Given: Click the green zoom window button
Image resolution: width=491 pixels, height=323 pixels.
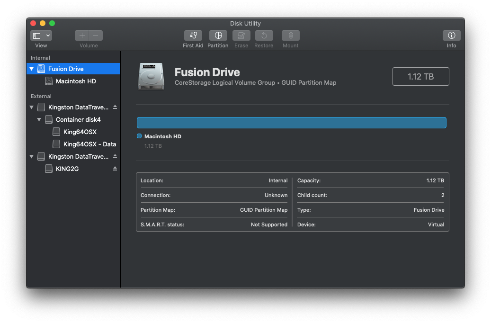Looking at the screenshot, I should (52, 23).
